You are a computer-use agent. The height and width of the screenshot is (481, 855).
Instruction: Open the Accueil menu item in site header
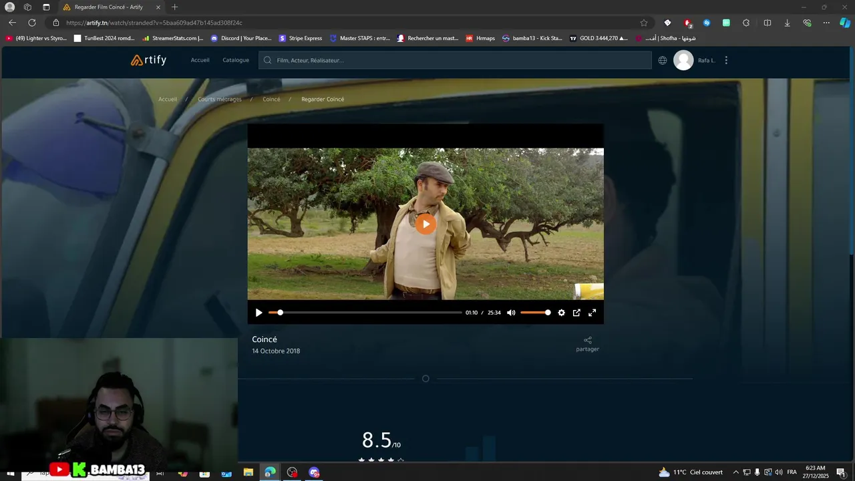pyautogui.click(x=200, y=60)
